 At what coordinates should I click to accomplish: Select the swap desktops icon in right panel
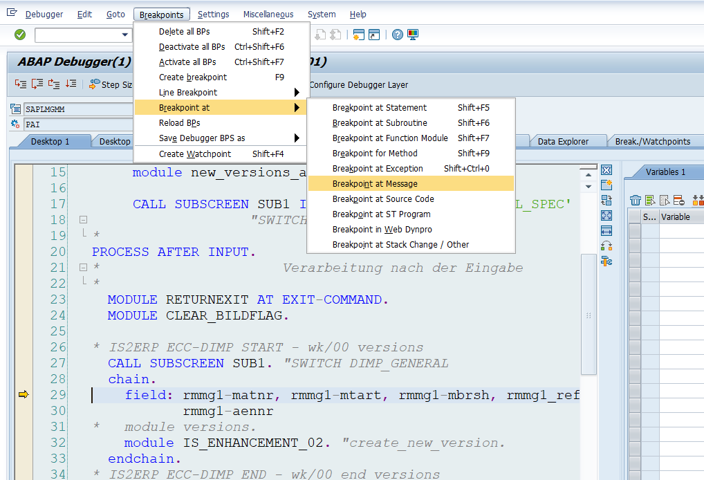coord(606,201)
